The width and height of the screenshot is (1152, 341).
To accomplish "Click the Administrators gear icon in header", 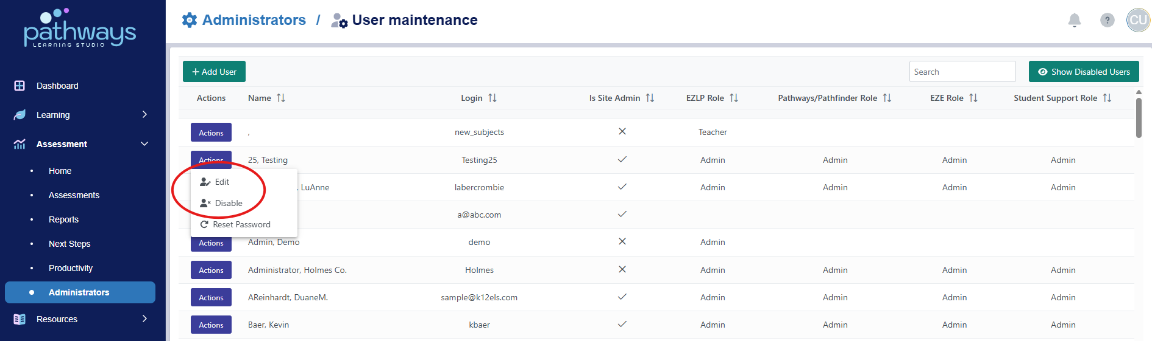I will click(x=190, y=20).
